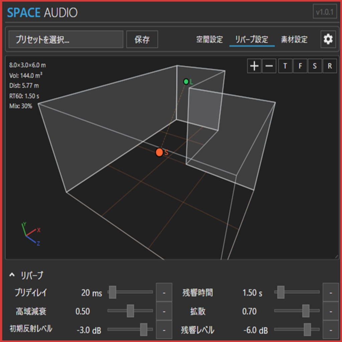Click the Vol: 144.0 m³ readout

[25, 75]
